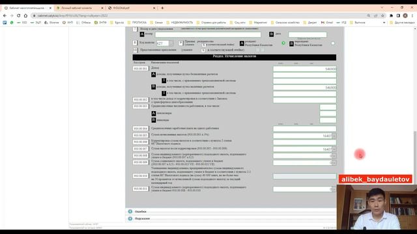The image size is (417, 234).
Task: Open the 'Сельское хозяйство' bookmark folder
Action: click(285, 23)
